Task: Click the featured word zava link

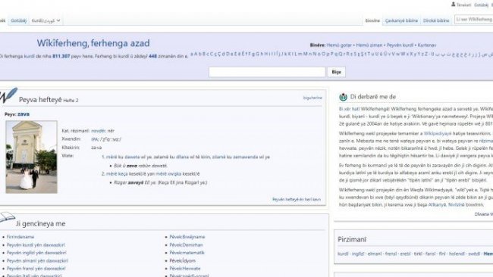Action: pyautogui.click(x=24, y=114)
